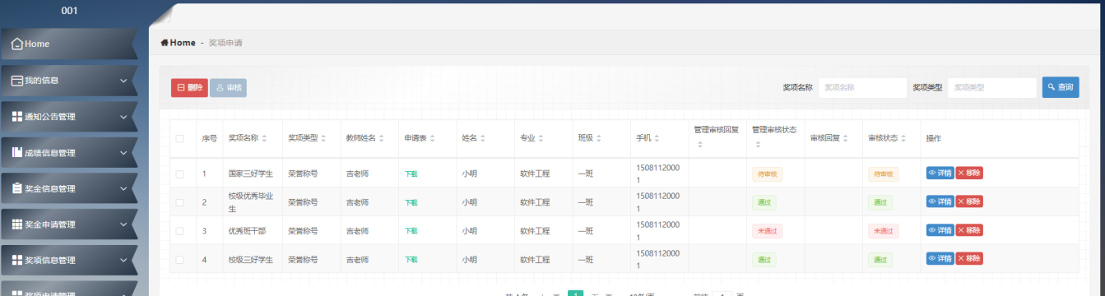Open the Home item in sidebar

coord(68,44)
